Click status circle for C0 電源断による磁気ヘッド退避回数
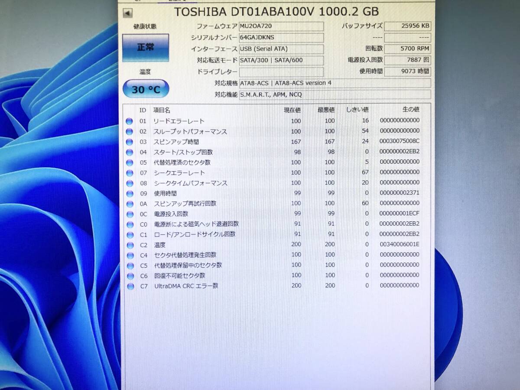Viewport: 520px width, 390px height. coord(130,224)
